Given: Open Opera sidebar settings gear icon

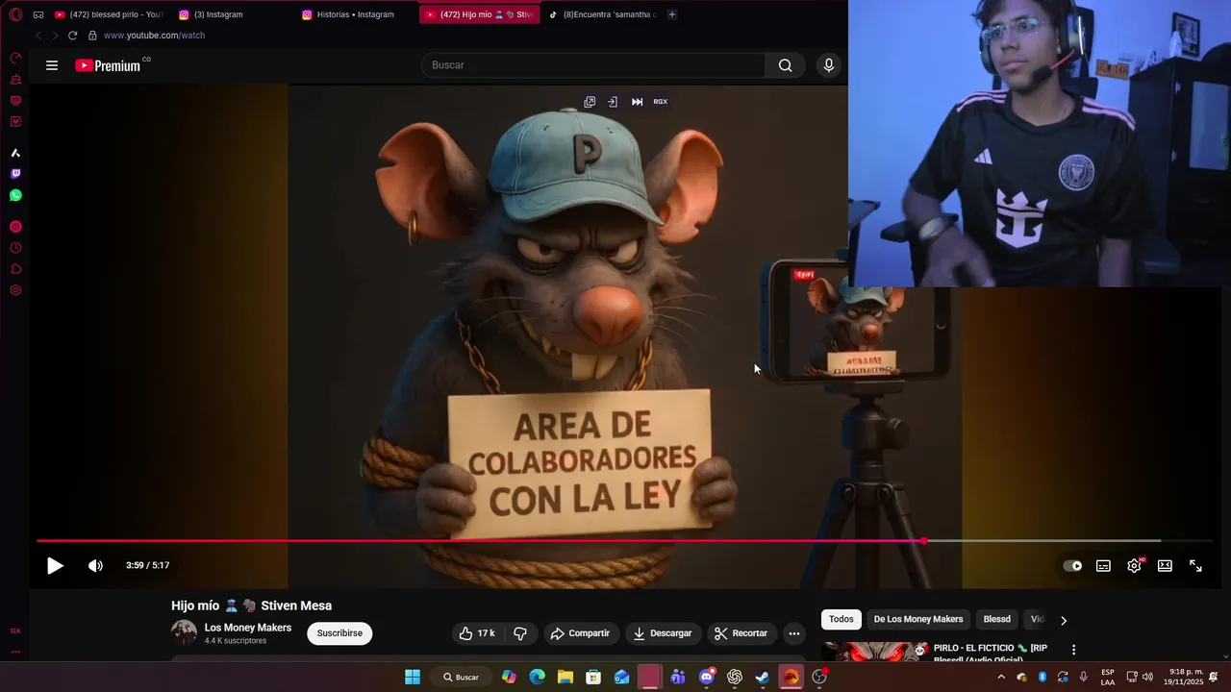Looking at the screenshot, I should (x=15, y=290).
